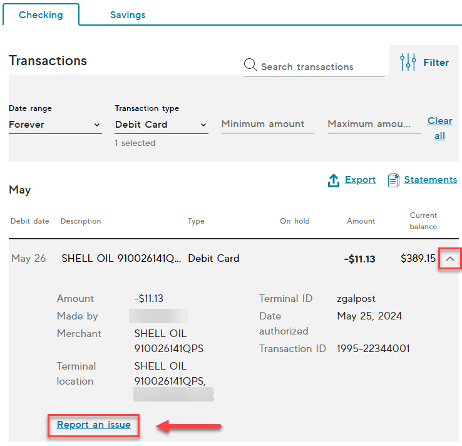Open the Transaction type dropdown
The image size is (462, 446).
pos(161,125)
